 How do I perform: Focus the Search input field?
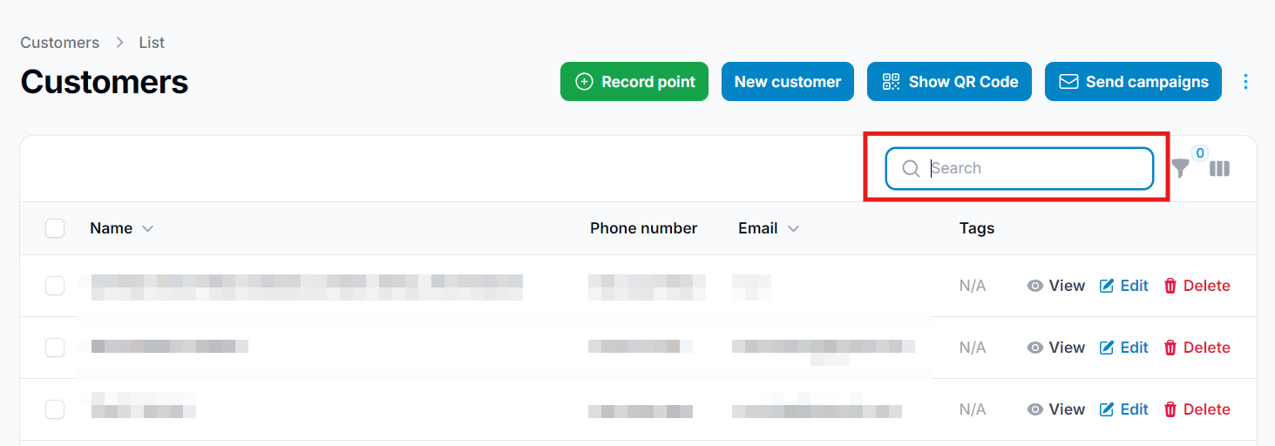tap(1020, 169)
